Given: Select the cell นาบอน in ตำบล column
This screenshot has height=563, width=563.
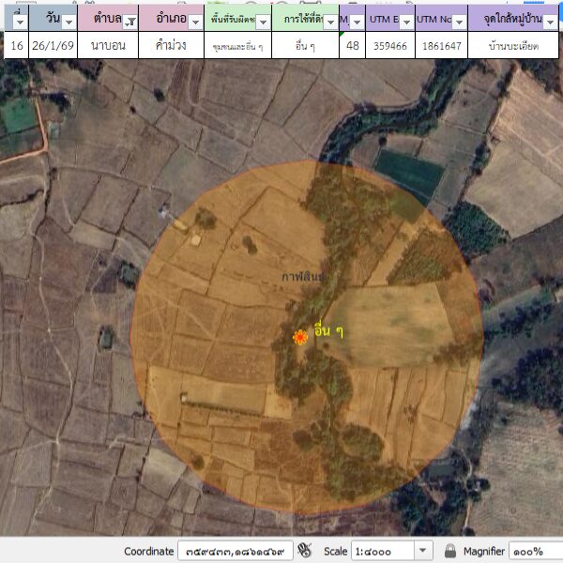Looking at the screenshot, I should [108, 45].
